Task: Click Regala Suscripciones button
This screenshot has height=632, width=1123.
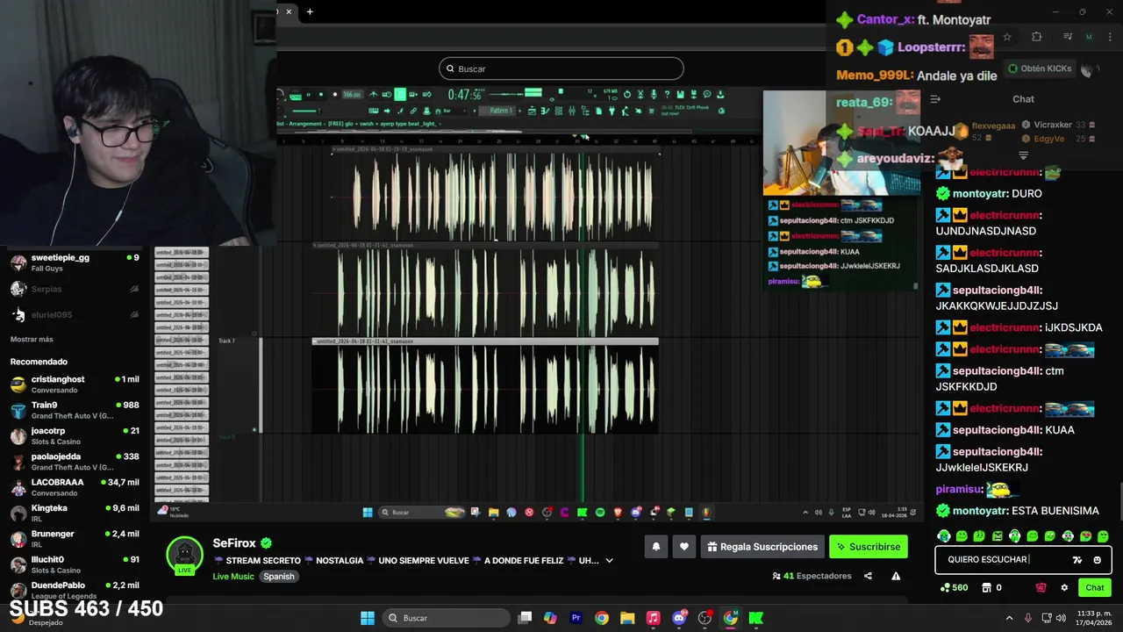Action: [762, 547]
